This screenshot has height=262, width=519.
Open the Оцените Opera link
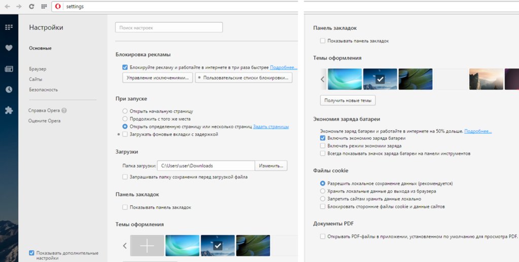pos(45,121)
